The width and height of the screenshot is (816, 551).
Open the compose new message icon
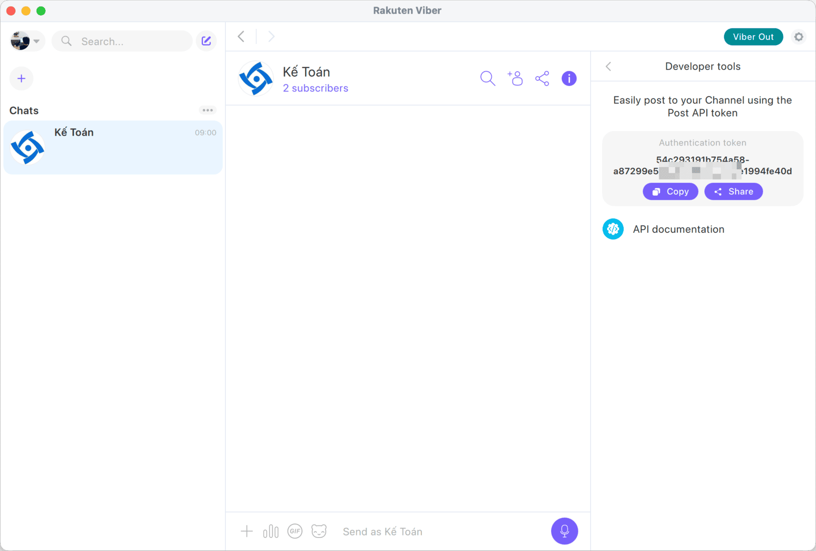(x=206, y=41)
